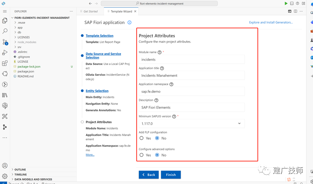
Task: Click the info icon next to SAP Fiori application
Action: [x=129, y=23]
